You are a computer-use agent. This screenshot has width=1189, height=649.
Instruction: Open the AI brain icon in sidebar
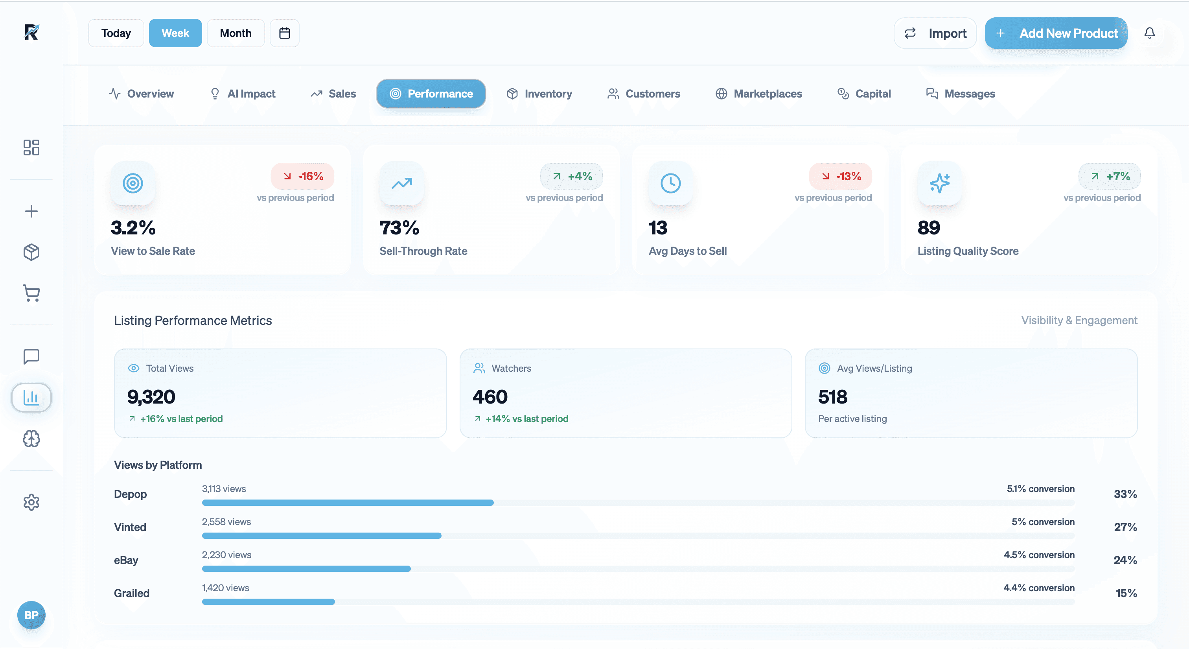pyautogui.click(x=31, y=439)
